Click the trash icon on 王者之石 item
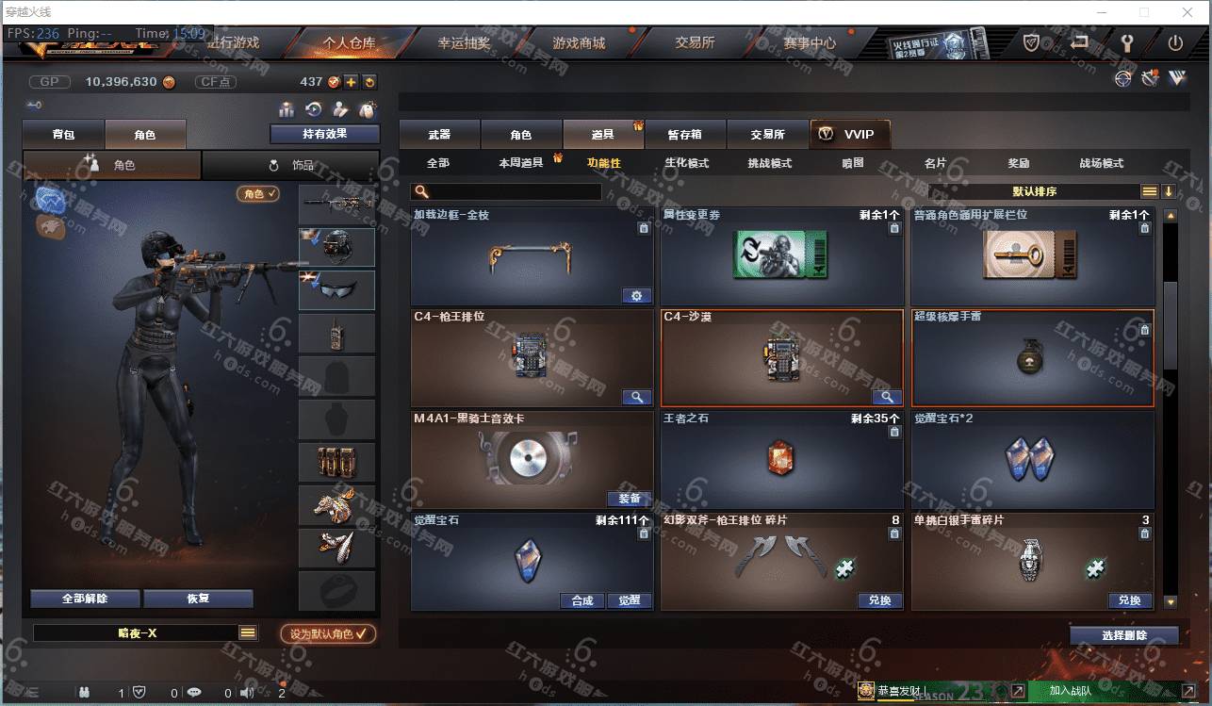 tap(894, 432)
